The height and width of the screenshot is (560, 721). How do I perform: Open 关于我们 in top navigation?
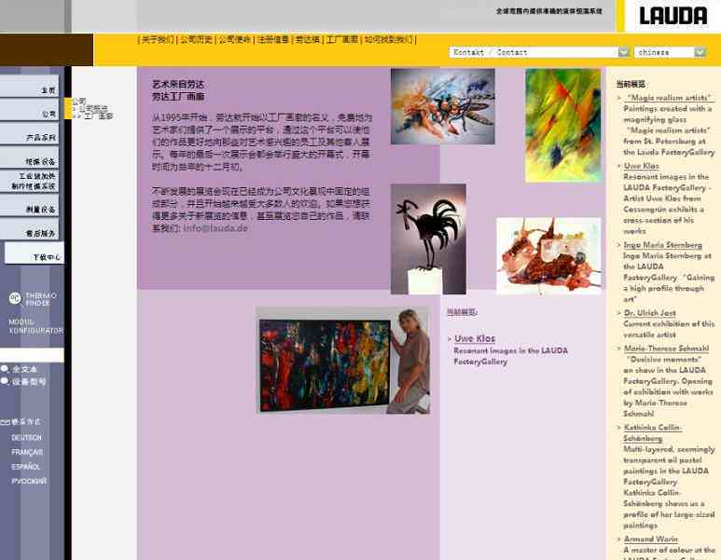click(158, 39)
